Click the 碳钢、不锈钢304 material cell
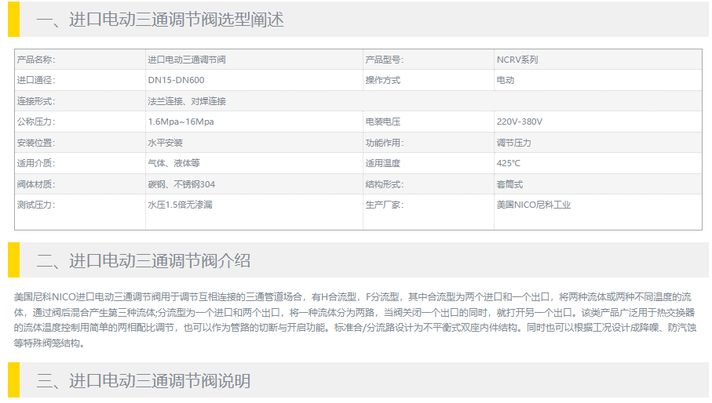712x403 pixels. [181, 184]
